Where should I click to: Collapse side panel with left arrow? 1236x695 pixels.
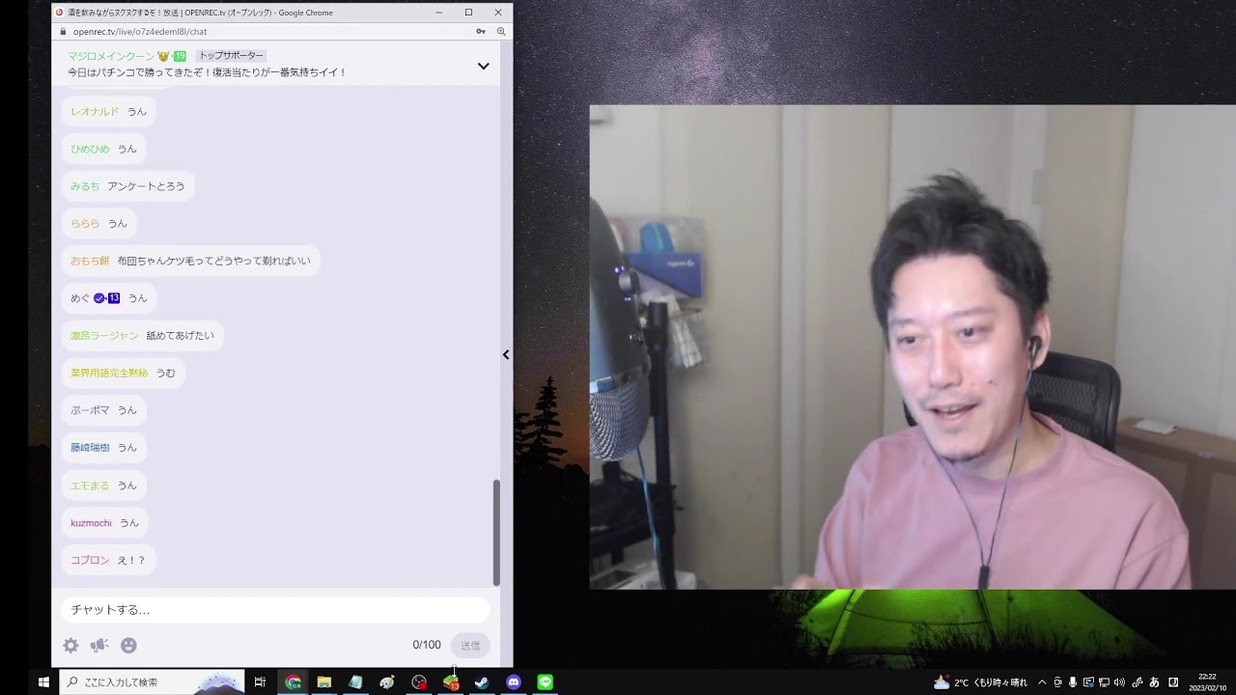505,355
